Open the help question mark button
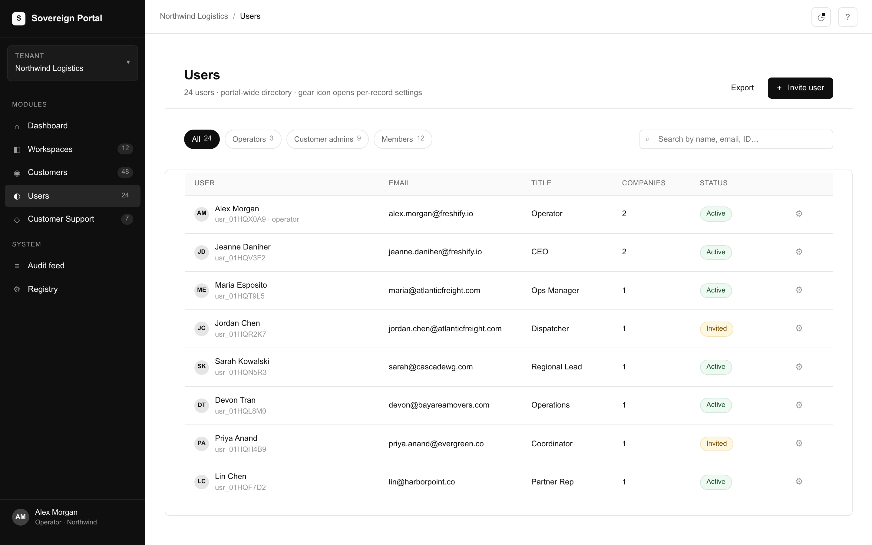 click(x=847, y=17)
